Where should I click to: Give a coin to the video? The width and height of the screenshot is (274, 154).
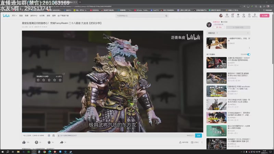coord(36,142)
